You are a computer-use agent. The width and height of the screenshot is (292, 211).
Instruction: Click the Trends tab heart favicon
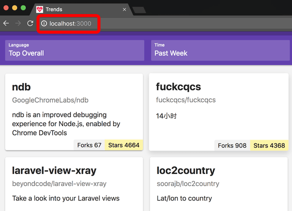point(40,9)
